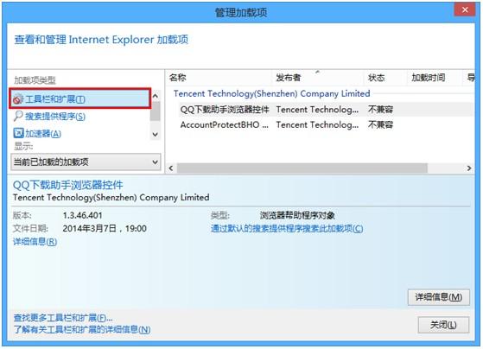The width and height of the screenshot is (483, 349).
Task: Click the Accelerators arrow icon
Action: click(18, 133)
